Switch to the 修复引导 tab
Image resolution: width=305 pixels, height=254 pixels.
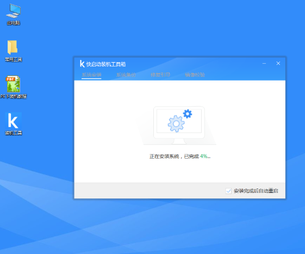pyautogui.click(x=160, y=75)
